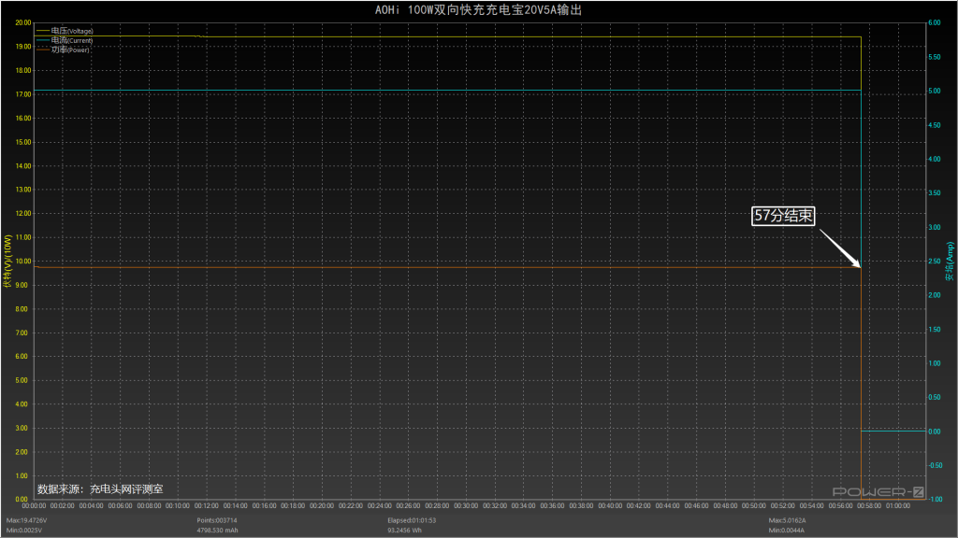This screenshot has width=958, height=538.
Task: Select the 电压(Voltage) legend label
Action: (72, 31)
